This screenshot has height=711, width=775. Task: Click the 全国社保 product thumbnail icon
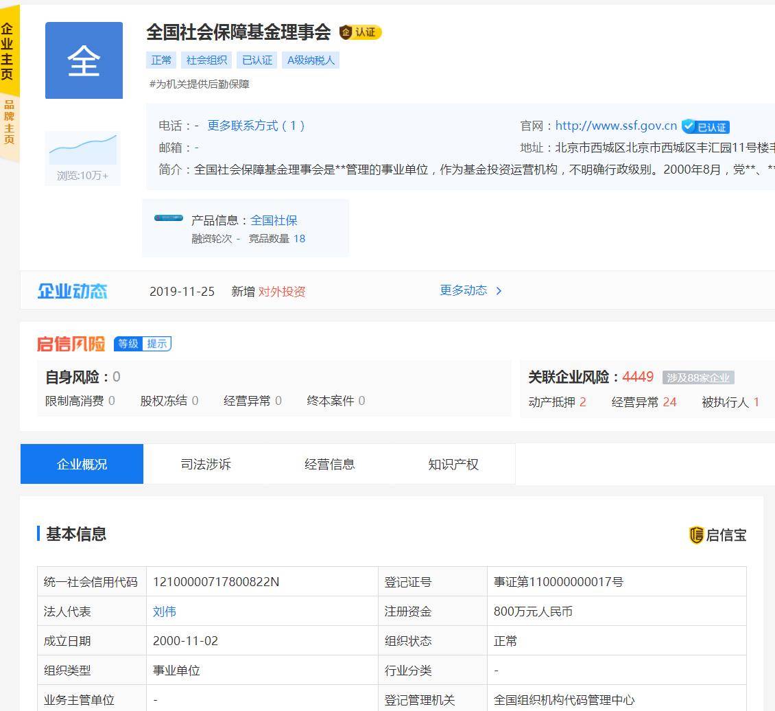169,218
